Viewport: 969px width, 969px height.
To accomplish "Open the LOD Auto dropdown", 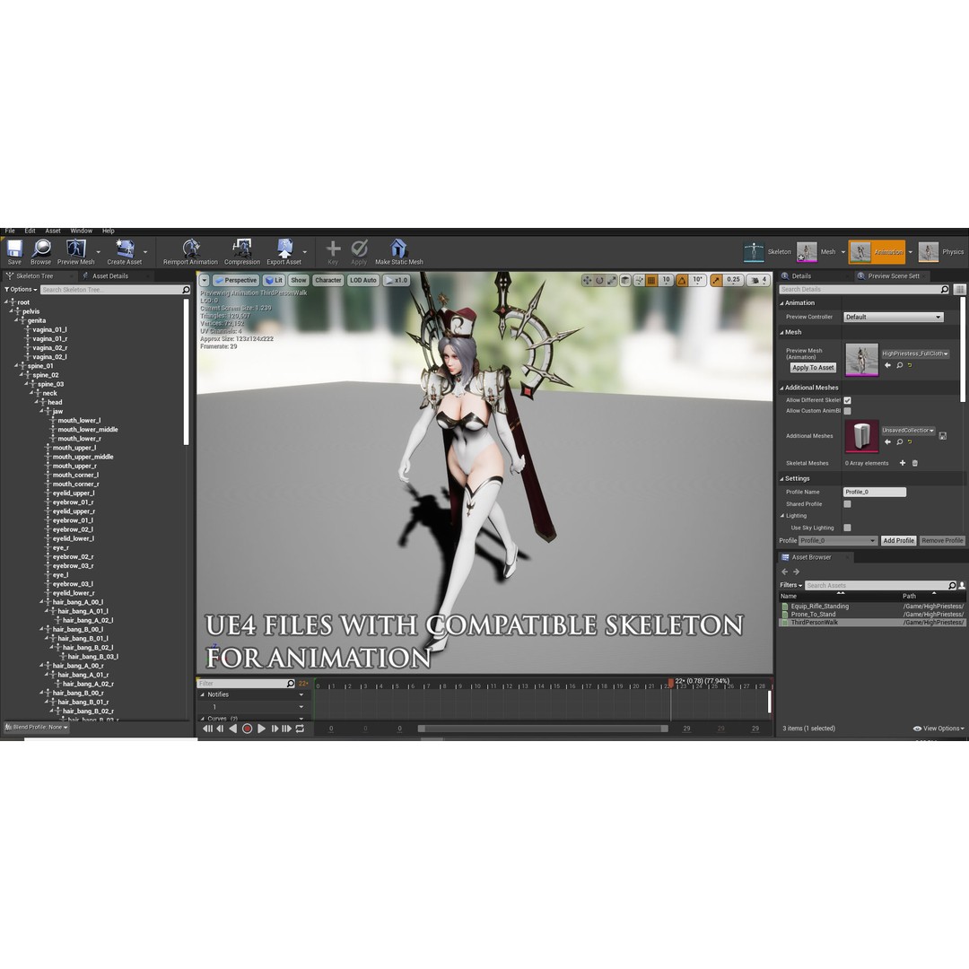I will click(362, 280).
